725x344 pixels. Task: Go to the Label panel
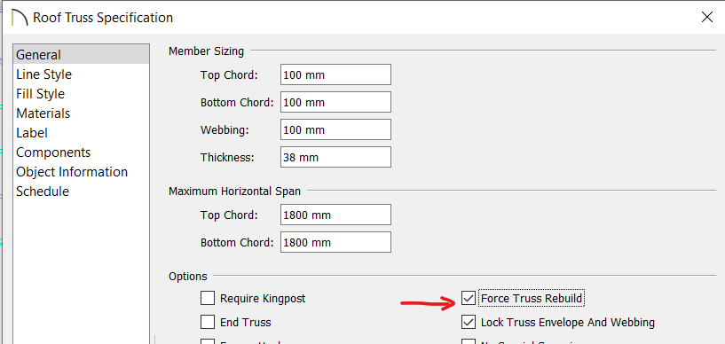point(32,132)
